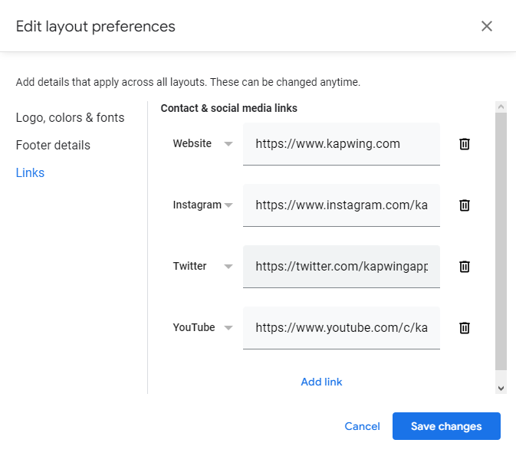Click the Add link button
This screenshot has height=456, width=516.
(x=321, y=382)
